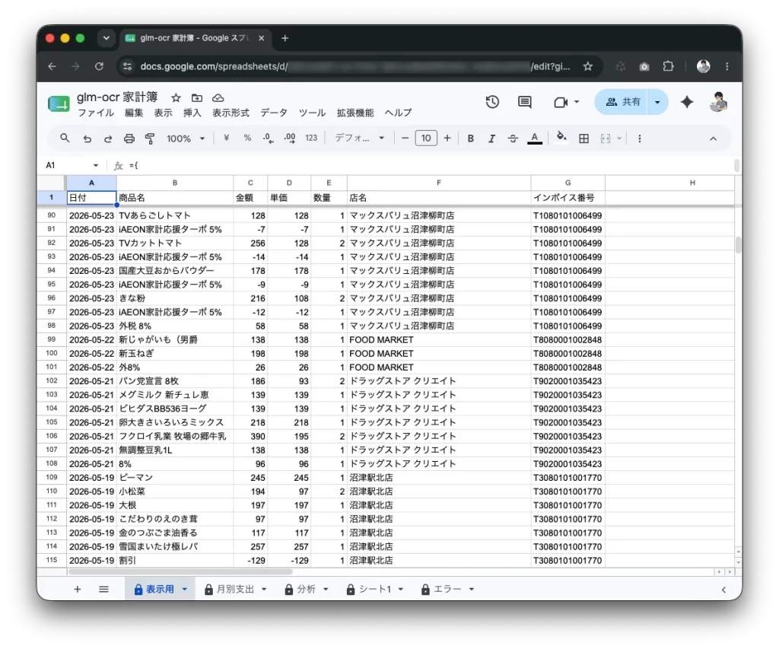Open the comments panel
This screenshot has height=649, width=779.
(x=525, y=102)
